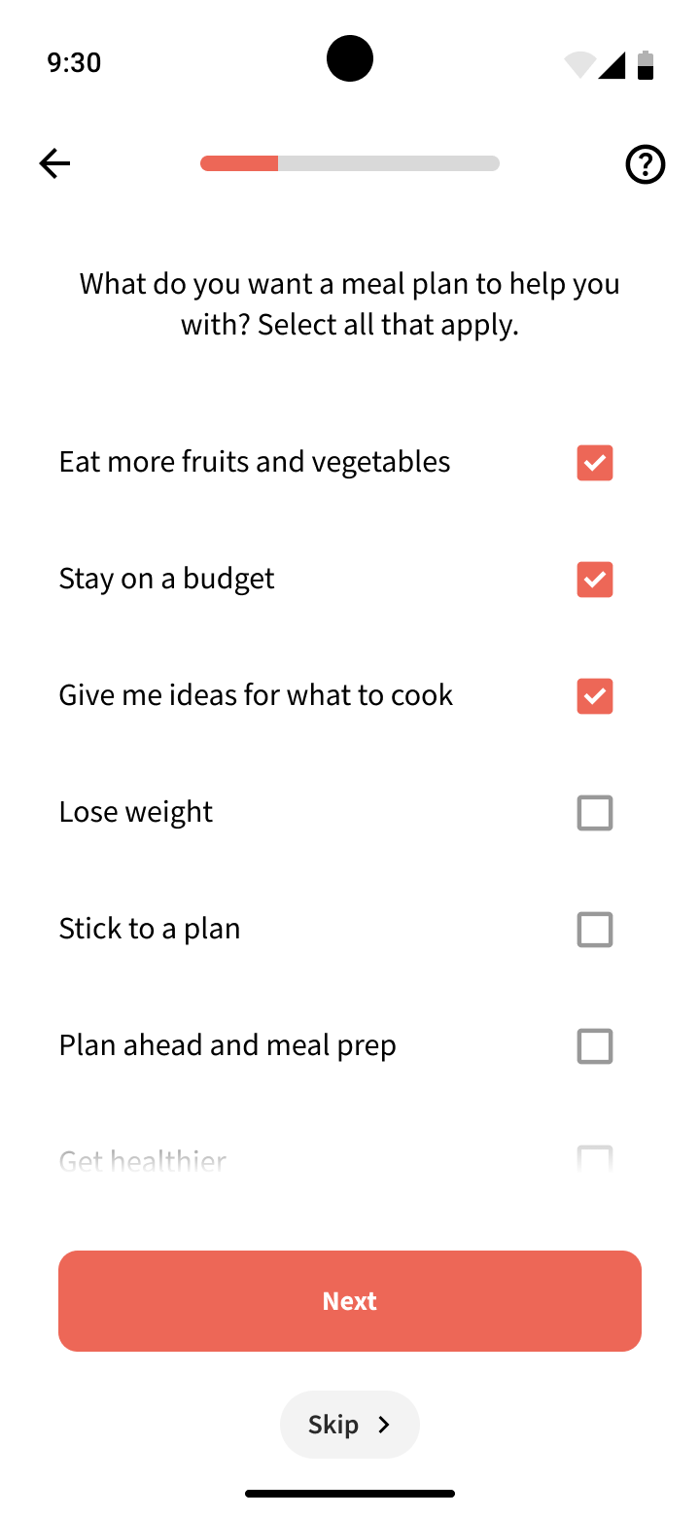
Task: Tap the battery status icon
Action: point(645,64)
